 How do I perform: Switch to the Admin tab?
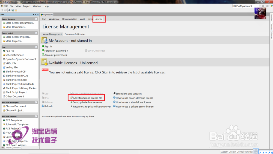point(99,19)
